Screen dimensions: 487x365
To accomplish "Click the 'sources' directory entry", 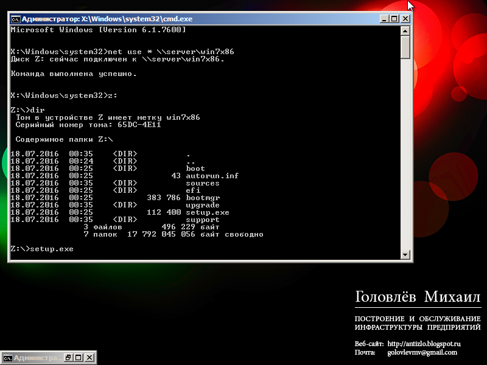I will [x=203, y=183].
